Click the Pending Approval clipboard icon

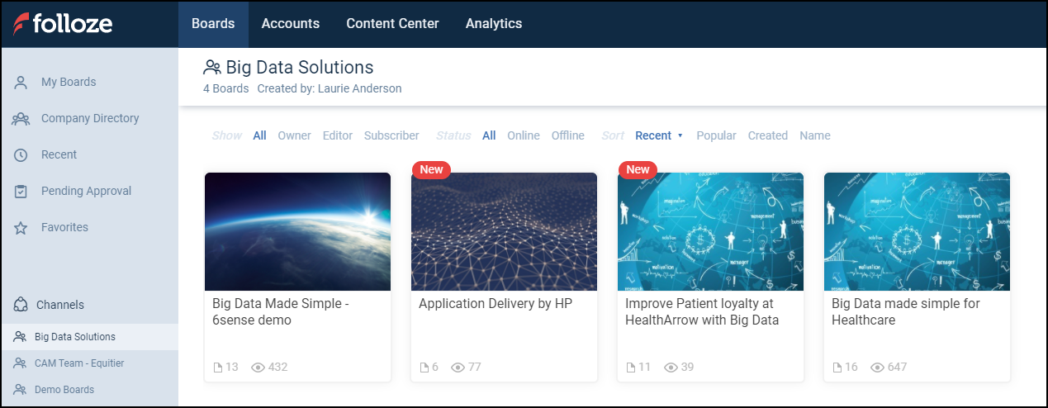pyautogui.click(x=21, y=192)
